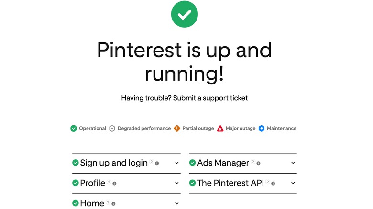Image resolution: width=373 pixels, height=209 pixels.
Task: Click question mark icon beside Sign up and login
Action: tap(152, 163)
